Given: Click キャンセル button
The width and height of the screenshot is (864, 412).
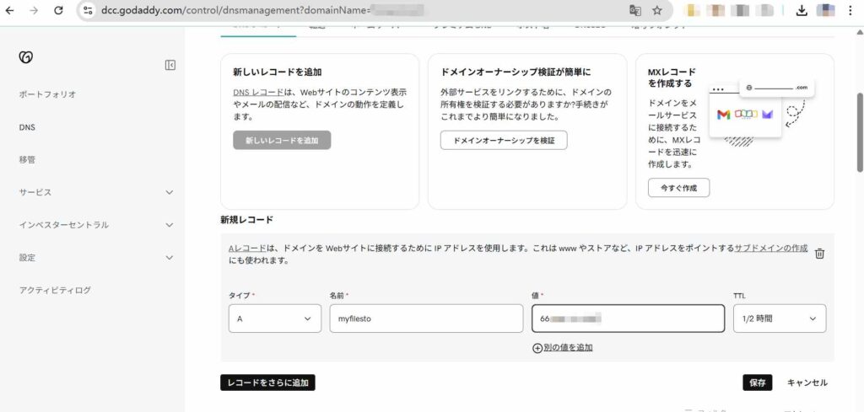Looking at the screenshot, I should click(807, 383).
